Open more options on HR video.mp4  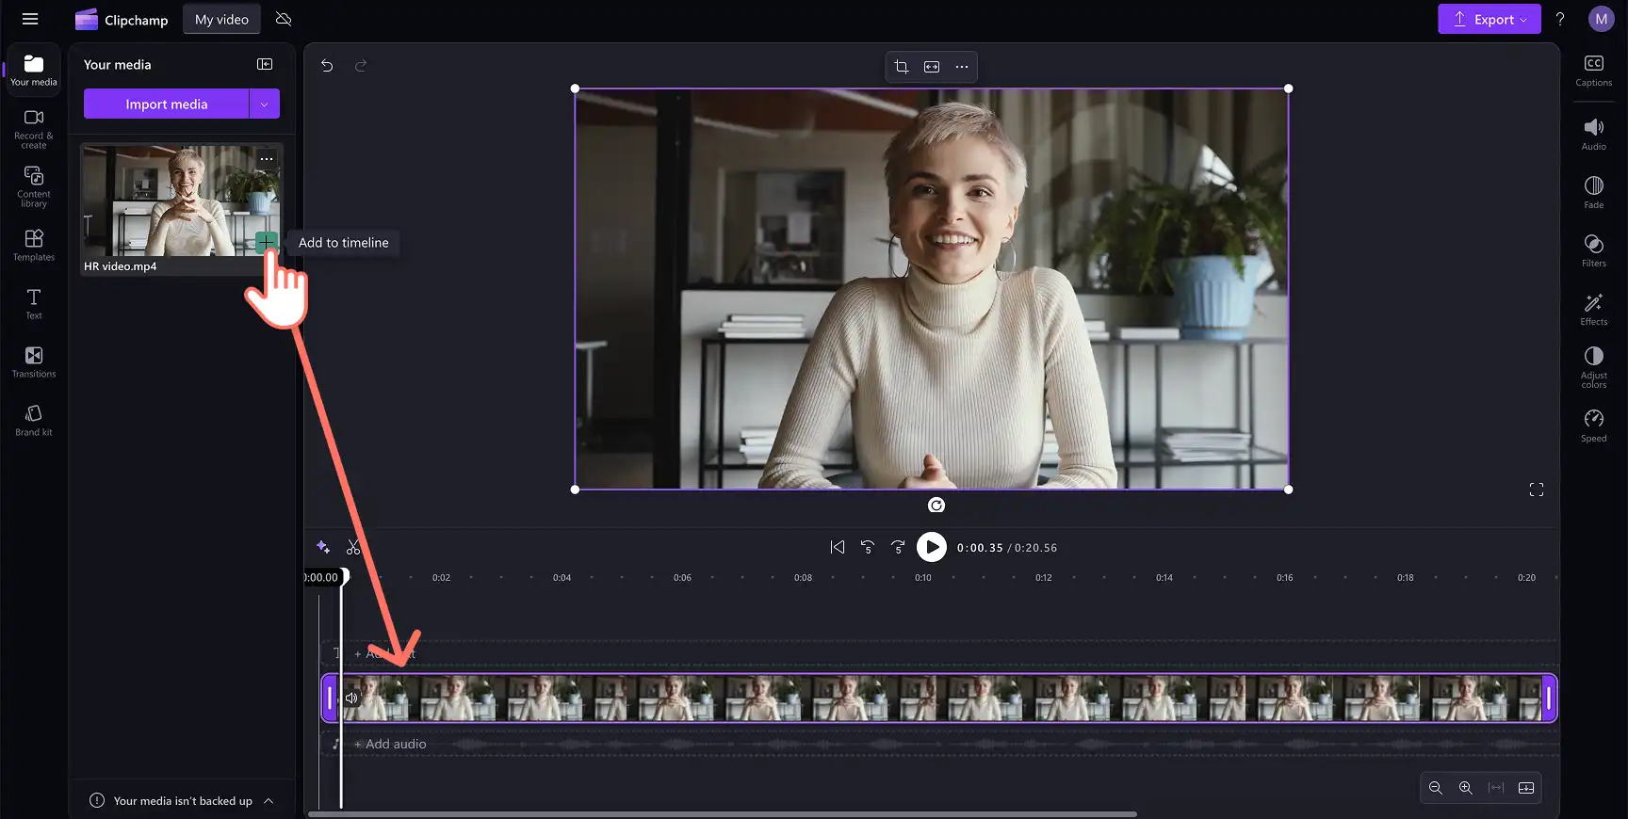point(267,159)
